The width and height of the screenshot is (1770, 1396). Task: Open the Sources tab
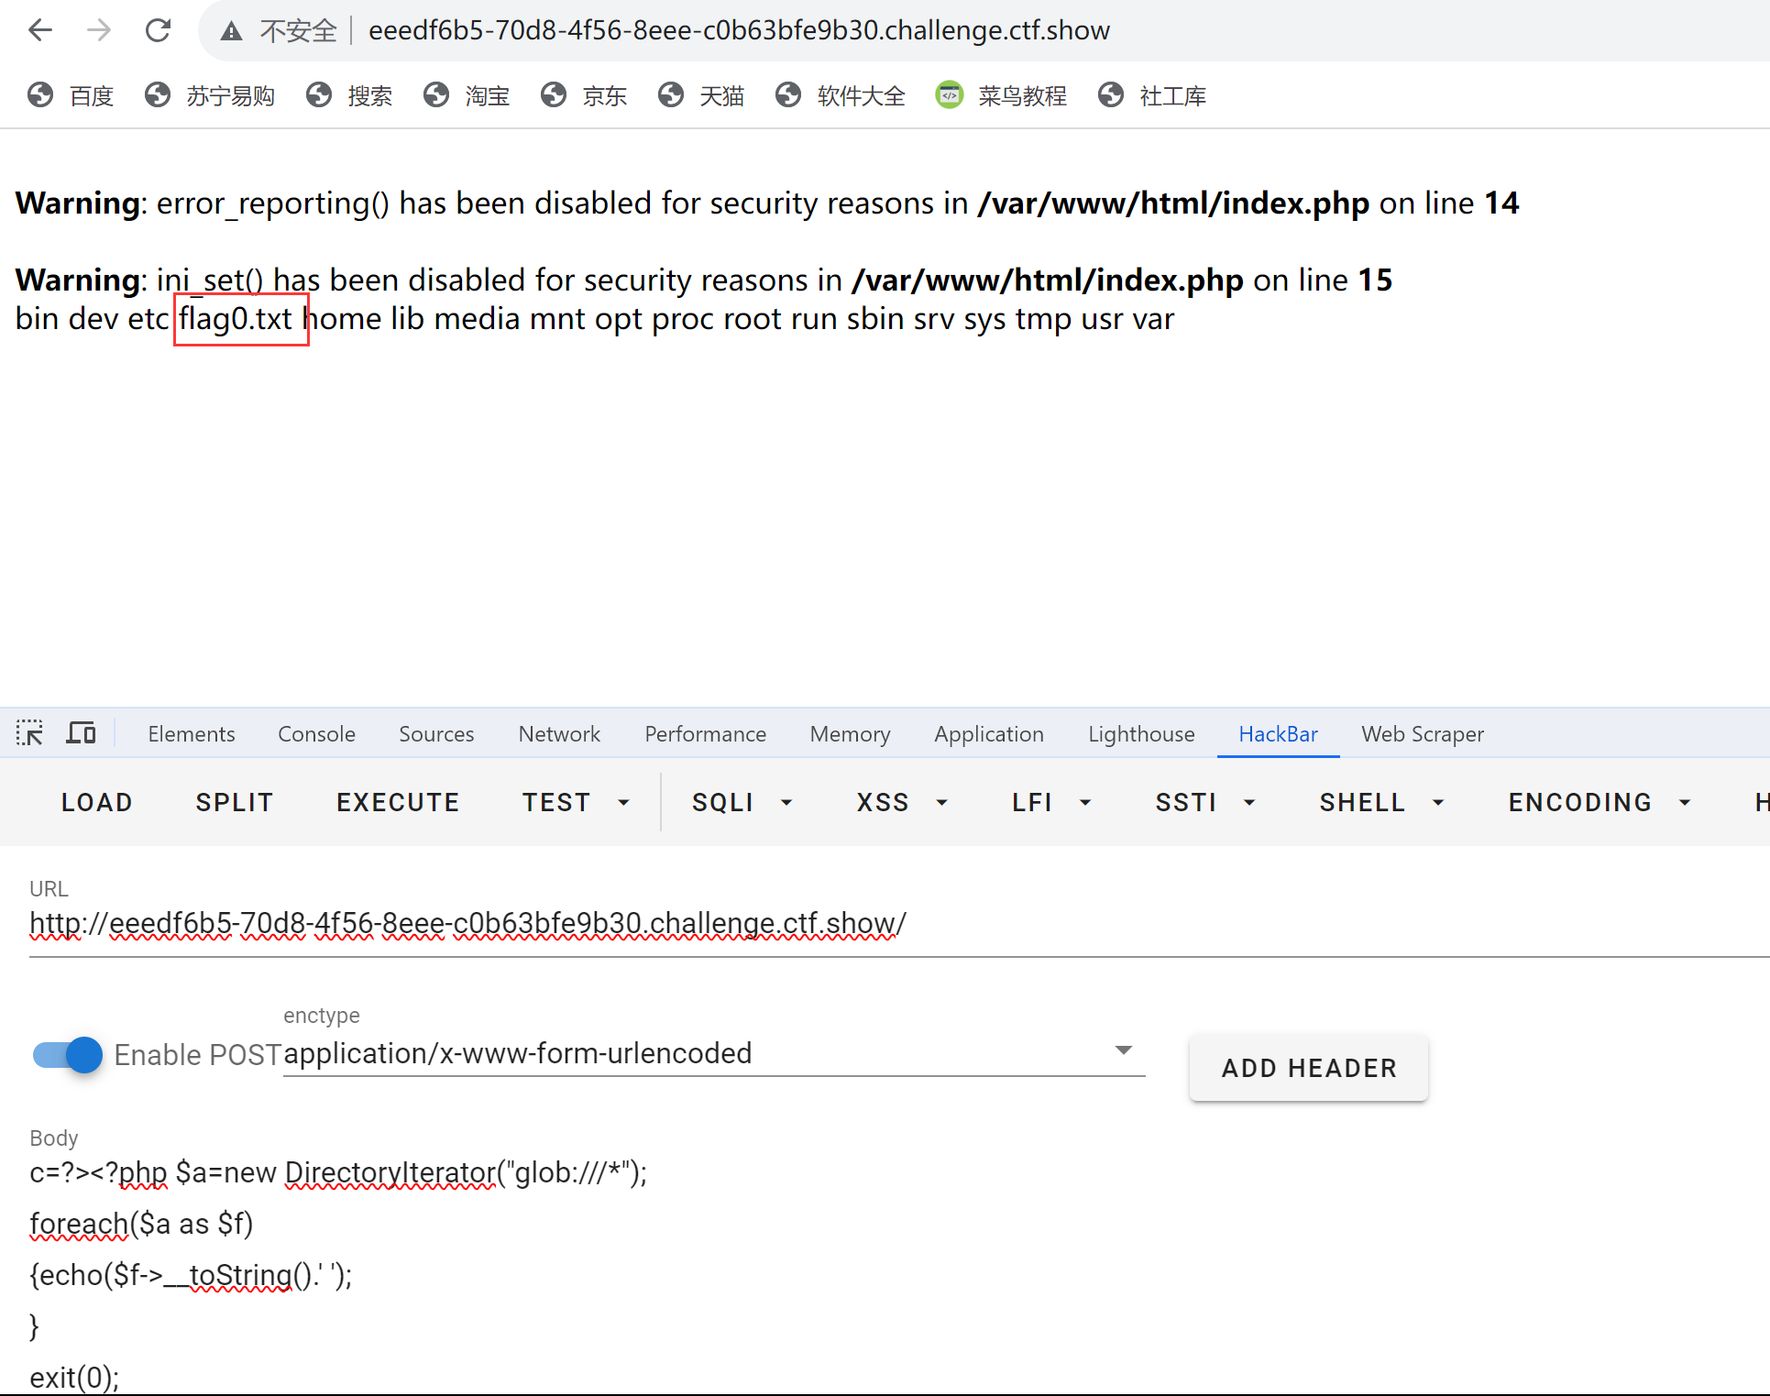click(x=436, y=733)
